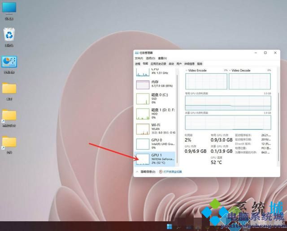This screenshot has width=287, height=231.
Task: Open the This PC desktop icon
Action: (9, 10)
